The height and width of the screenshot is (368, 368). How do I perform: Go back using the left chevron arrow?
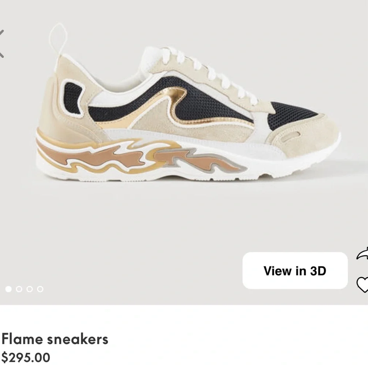(1, 44)
